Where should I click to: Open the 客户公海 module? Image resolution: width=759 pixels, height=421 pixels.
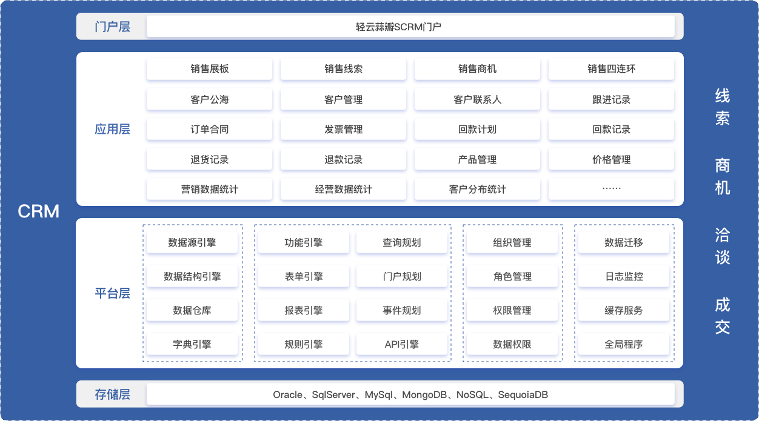point(209,99)
